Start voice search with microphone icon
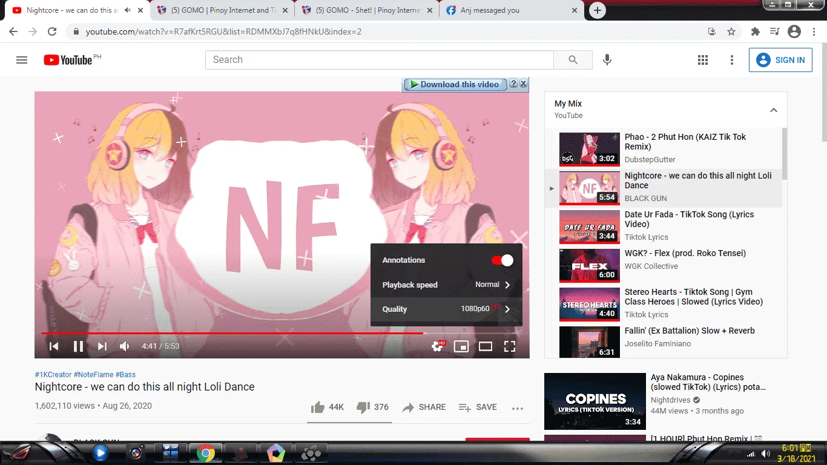 (607, 60)
